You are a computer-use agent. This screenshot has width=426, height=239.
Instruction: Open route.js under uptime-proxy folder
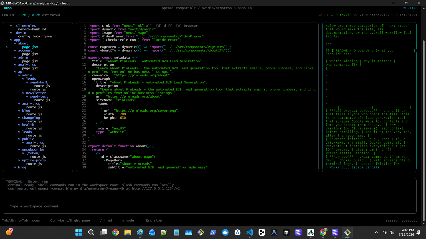[x=34, y=164]
